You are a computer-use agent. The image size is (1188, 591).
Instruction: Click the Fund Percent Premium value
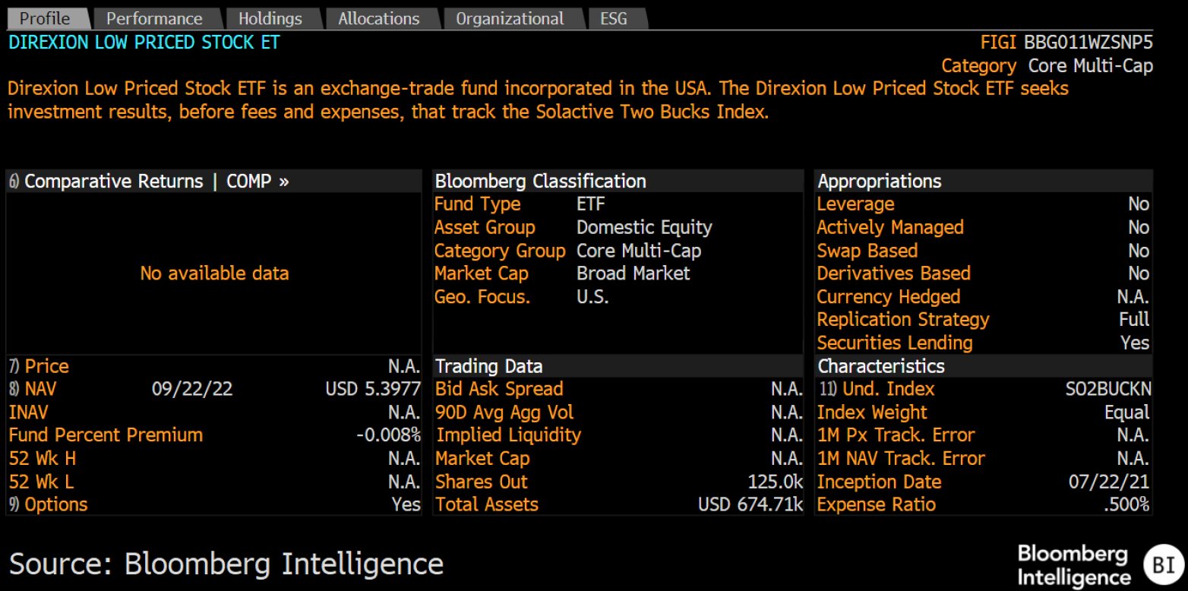click(388, 435)
